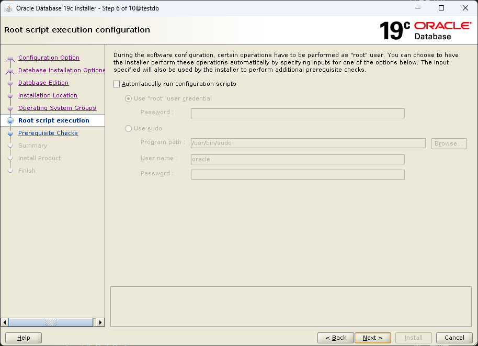Screen dimensions: 478x346
Task: Open the Database Edition step
Action: (43, 83)
